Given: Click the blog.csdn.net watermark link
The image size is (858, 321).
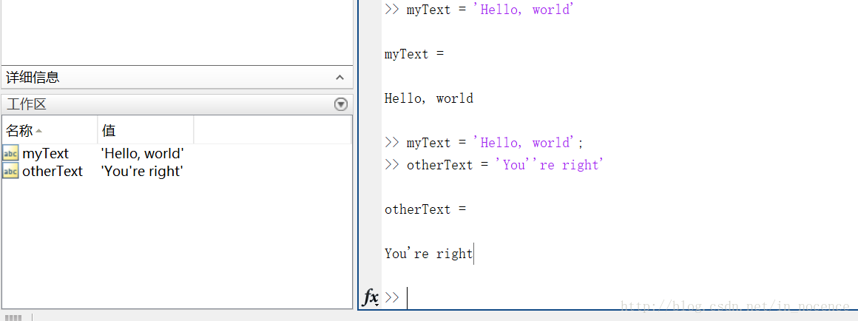Looking at the screenshot, I should [x=735, y=306].
